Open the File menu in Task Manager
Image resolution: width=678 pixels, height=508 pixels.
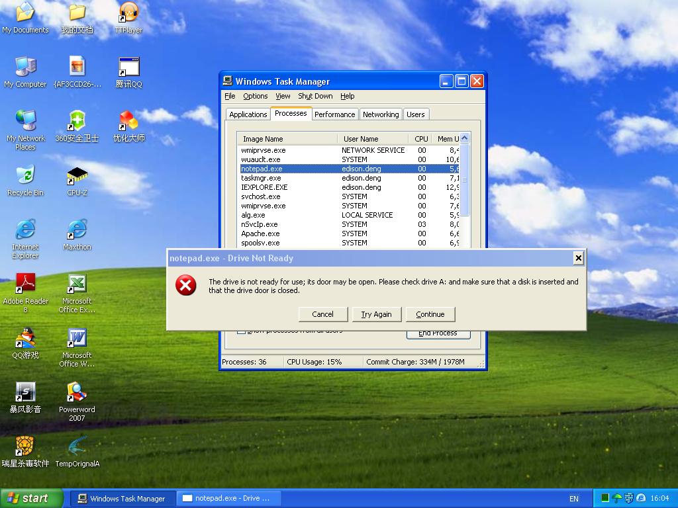230,96
